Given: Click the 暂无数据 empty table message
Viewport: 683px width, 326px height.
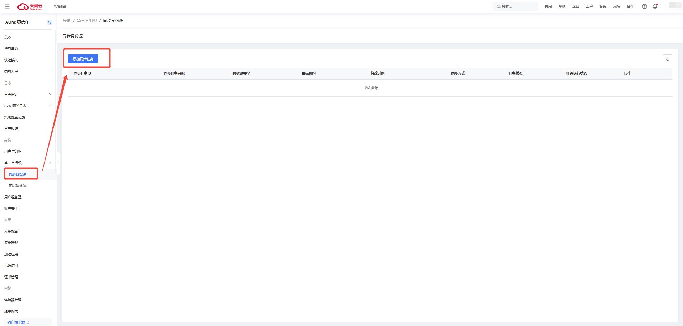Looking at the screenshot, I should [371, 87].
